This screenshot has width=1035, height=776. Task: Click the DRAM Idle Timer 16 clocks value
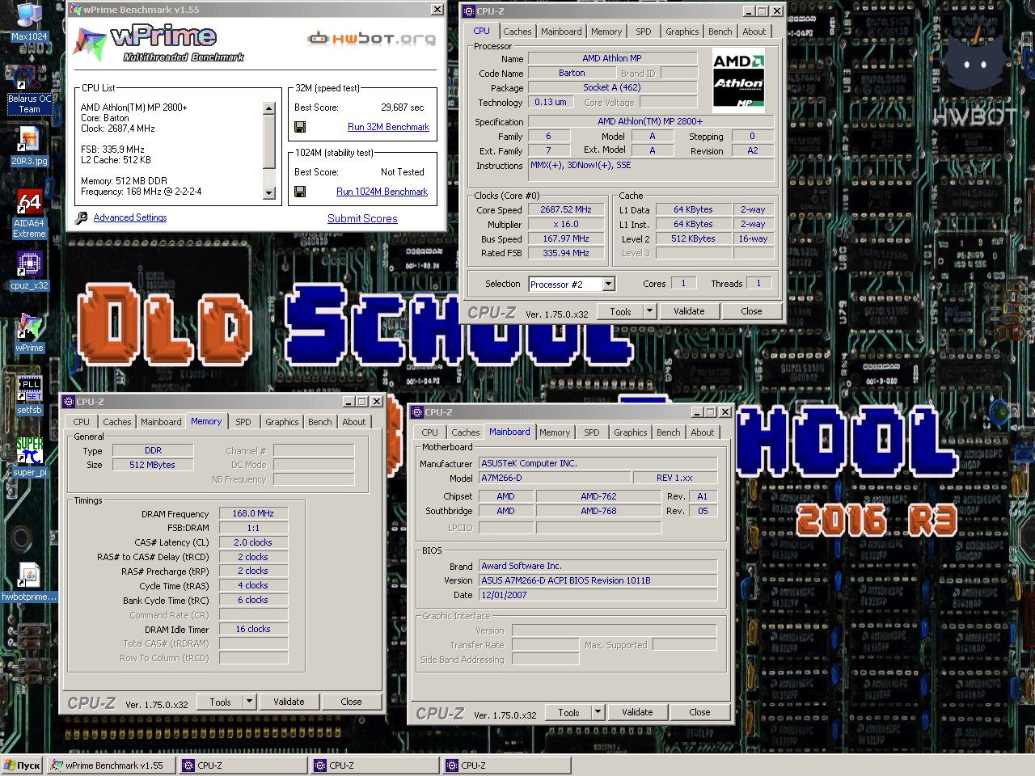coord(253,629)
